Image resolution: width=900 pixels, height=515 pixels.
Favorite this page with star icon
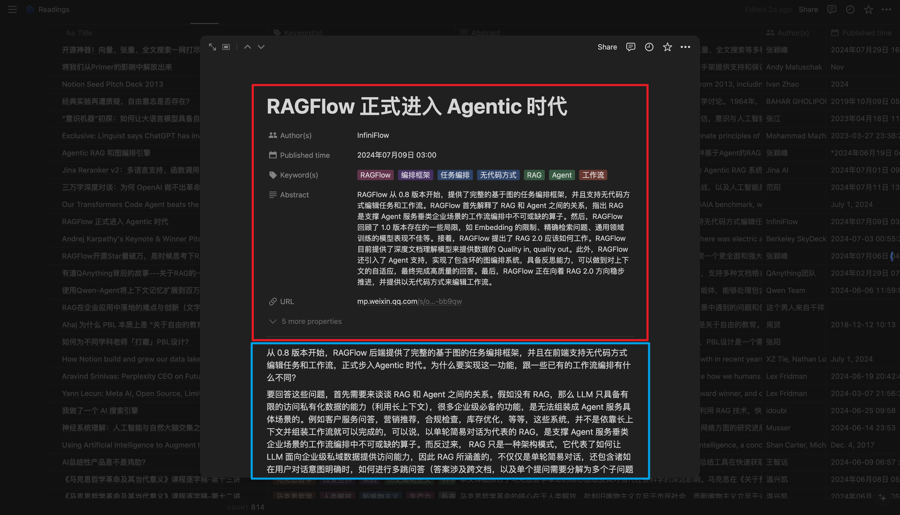pyautogui.click(x=667, y=47)
